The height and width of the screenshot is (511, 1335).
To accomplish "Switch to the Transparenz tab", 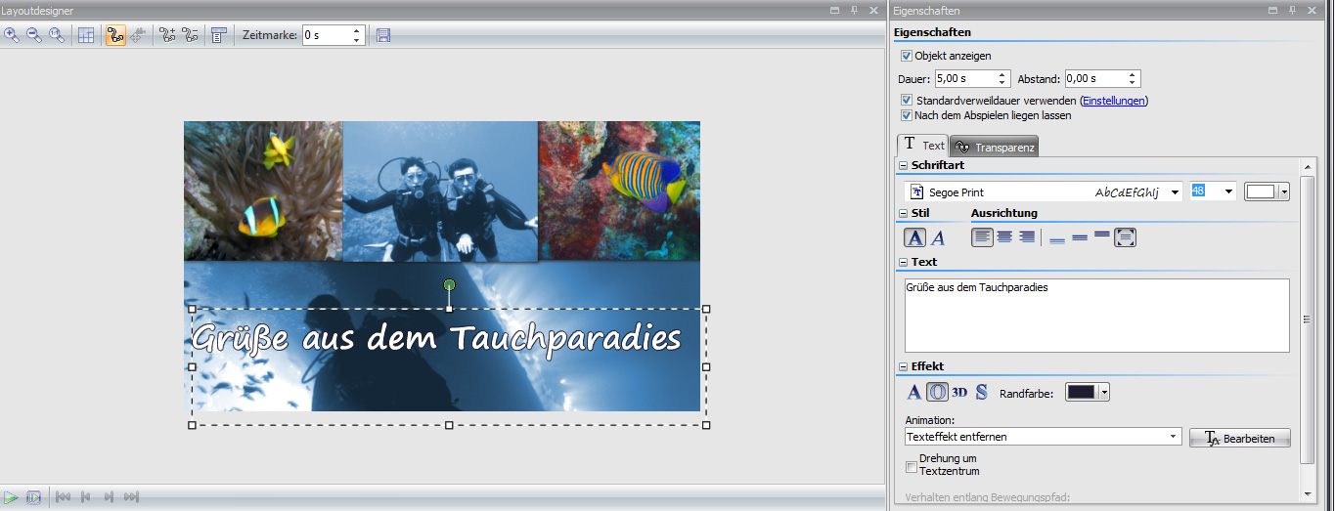I will tap(994, 147).
